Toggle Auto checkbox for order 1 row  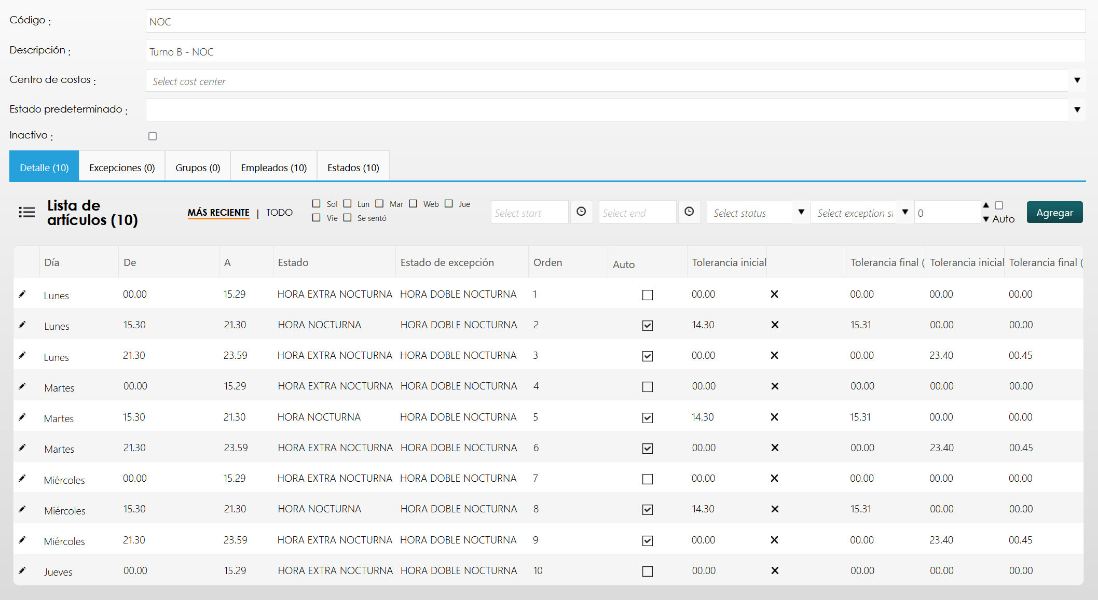coord(648,295)
